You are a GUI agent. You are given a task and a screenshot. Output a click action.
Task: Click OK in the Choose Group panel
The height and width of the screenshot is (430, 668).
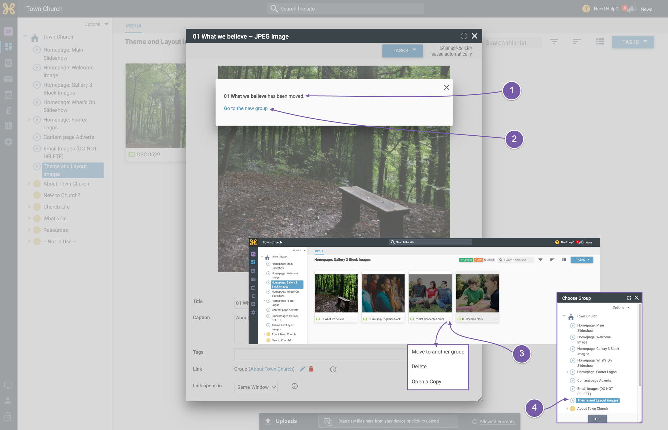[x=597, y=419]
